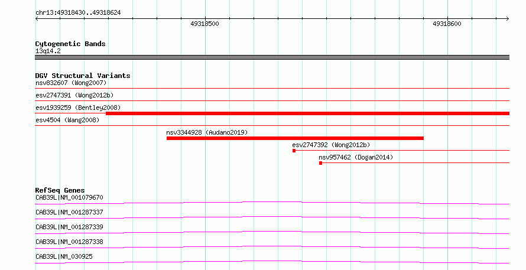The height and width of the screenshot is (270, 526).
Task: Click the right arrow of the ruler
Action: click(x=507, y=18)
